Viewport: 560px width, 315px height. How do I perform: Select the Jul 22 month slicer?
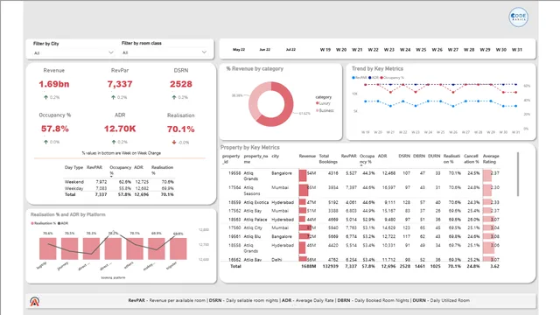click(290, 50)
